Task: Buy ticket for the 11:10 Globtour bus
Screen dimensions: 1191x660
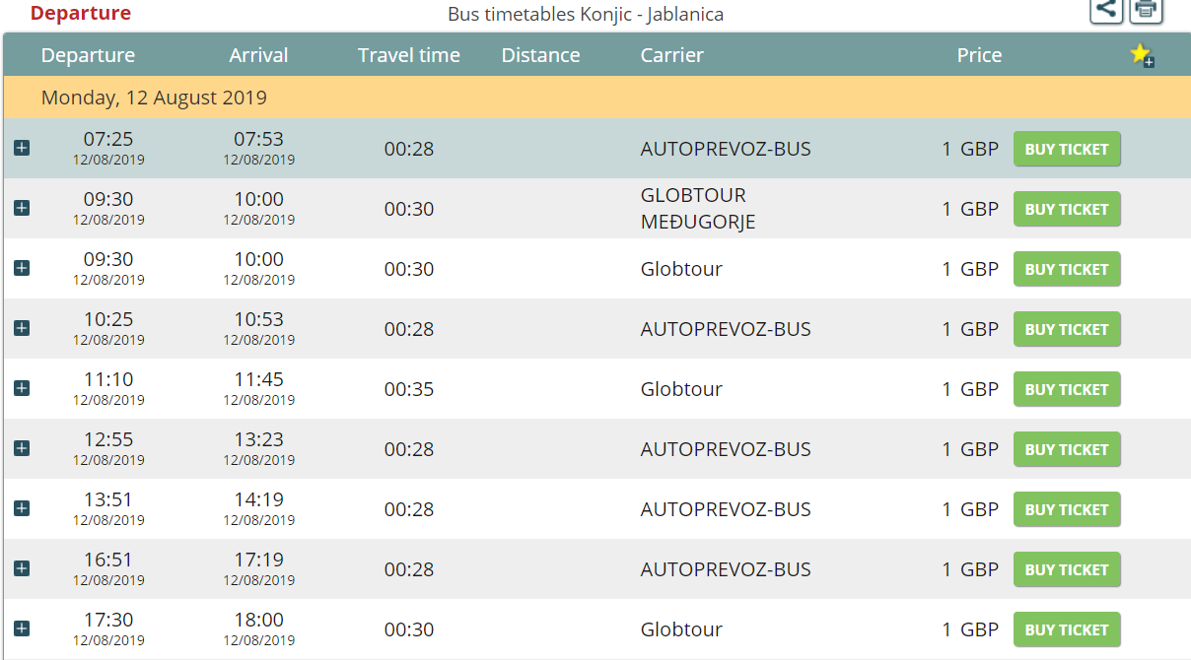Action: click(1067, 390)
